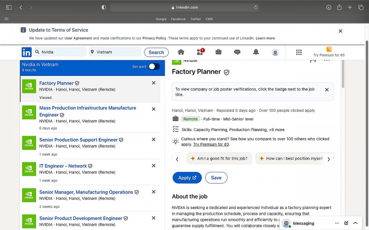Close the Terms of Service banner
Image resolution: width=369 pixels, height=230 pixels.
point(340,31)
